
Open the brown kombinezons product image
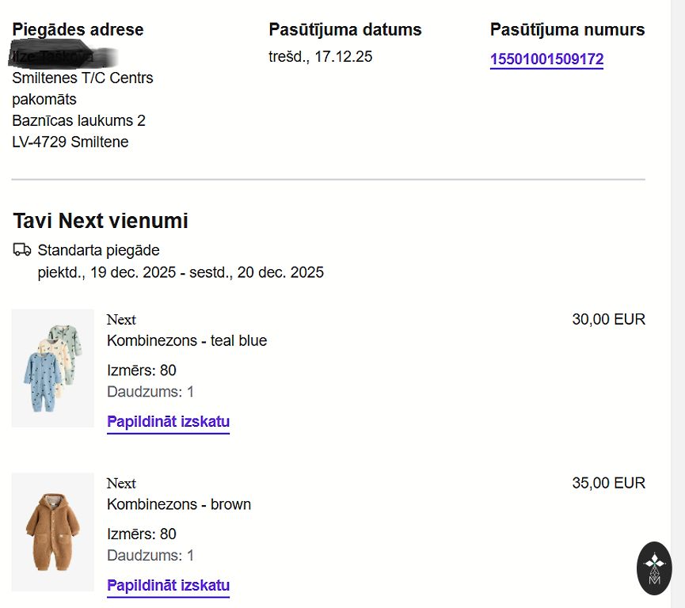[x=53, y=531]
